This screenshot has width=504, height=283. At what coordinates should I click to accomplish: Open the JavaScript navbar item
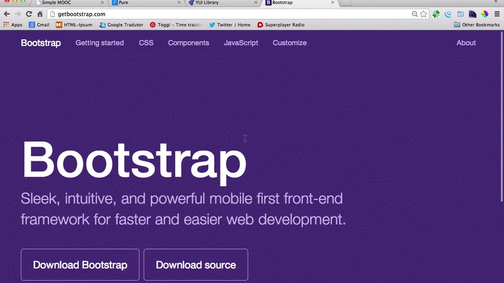(x=241, y=43)
